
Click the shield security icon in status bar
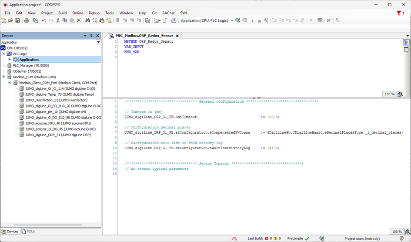(x=401, y=239)
